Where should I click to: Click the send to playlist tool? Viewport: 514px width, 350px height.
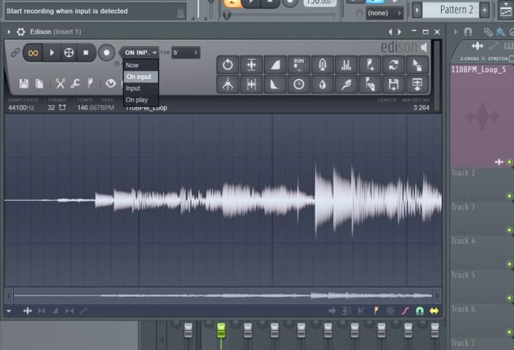417,85
